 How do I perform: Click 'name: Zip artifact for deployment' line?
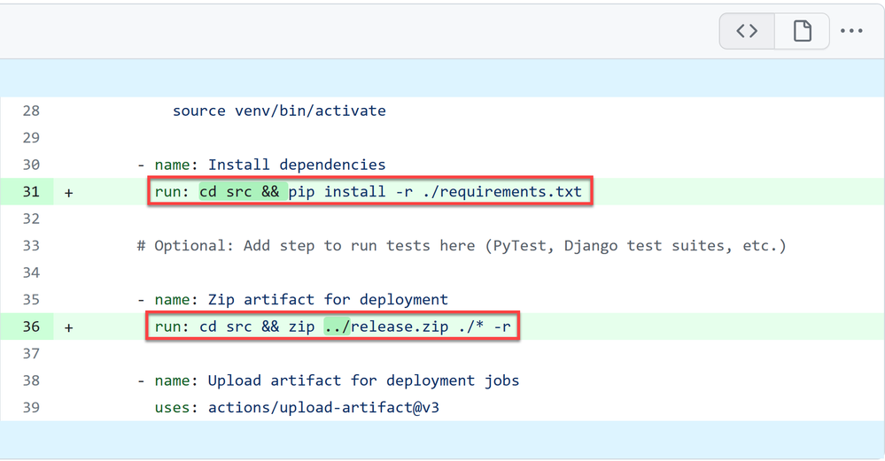[292, 300]
